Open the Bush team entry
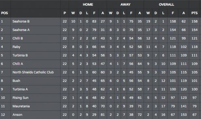Screen dimensions: 201x119 tap(16, 81)
